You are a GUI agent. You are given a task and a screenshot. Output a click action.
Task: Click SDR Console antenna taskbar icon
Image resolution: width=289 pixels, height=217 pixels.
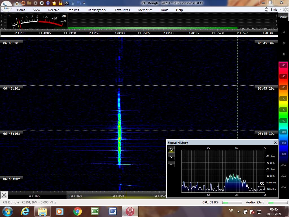[x=130, y=211]
